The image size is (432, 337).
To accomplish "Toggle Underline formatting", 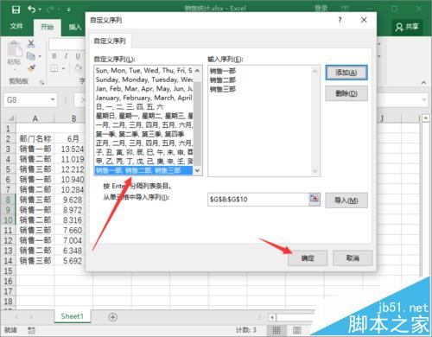I will point(78,56).
